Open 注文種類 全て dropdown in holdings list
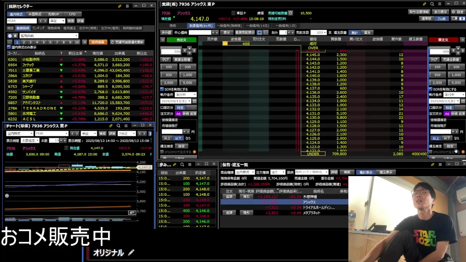 [278, 172]
